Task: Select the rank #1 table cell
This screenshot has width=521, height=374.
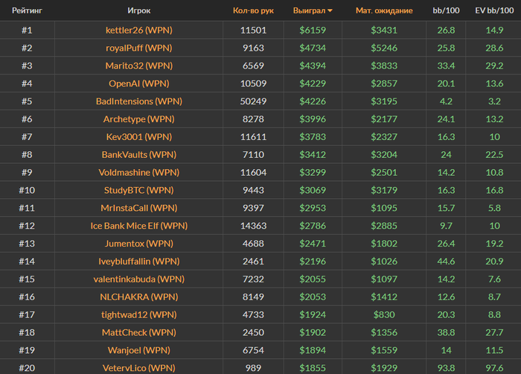Action: coord(27,30)
